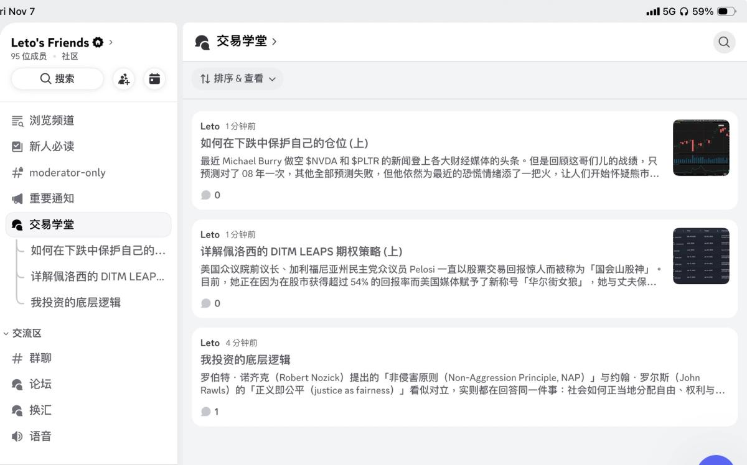Click the invite members icon
Viewport: 747px width, 465px height.
[124, 79]
